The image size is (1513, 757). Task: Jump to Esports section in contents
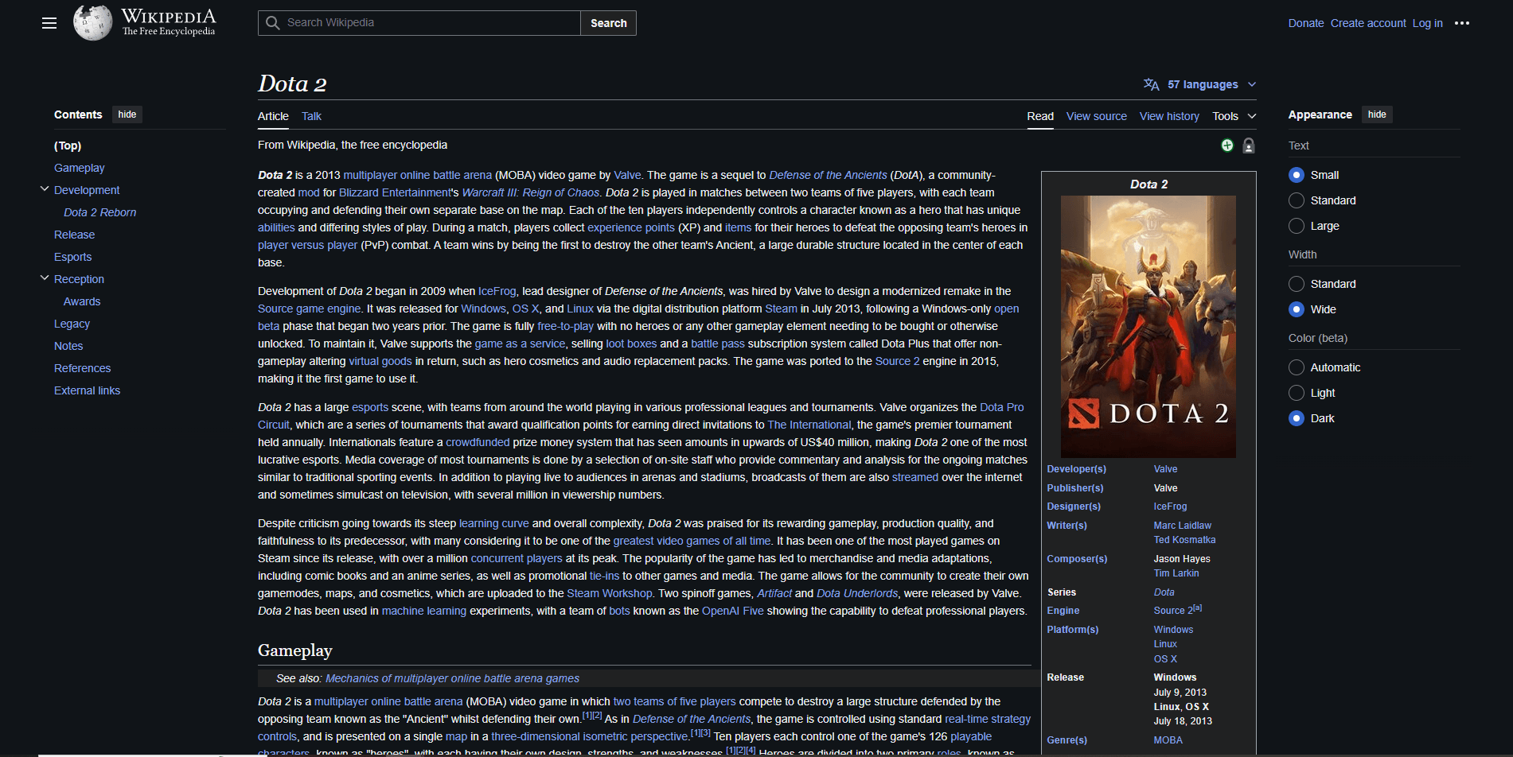[x=73, y=257]
